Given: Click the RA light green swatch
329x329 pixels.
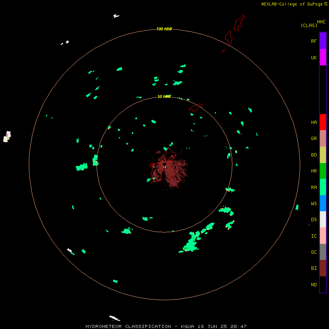Looking at the screenshot, I should pyautogui.click(x=323, y=187).
